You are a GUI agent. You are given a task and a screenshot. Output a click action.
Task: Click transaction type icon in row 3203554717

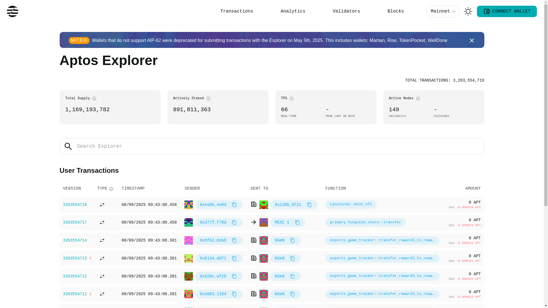pyautogui.click(x=102, y=222)
